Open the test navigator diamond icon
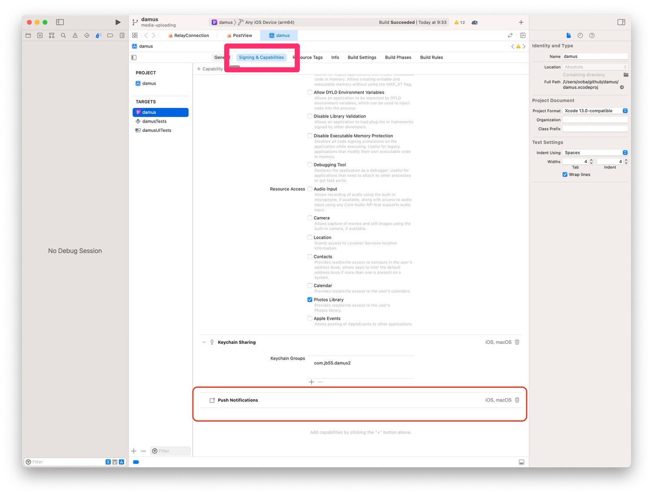The width and height of the screenshot is (653, 496). click(x=87, y=36)
